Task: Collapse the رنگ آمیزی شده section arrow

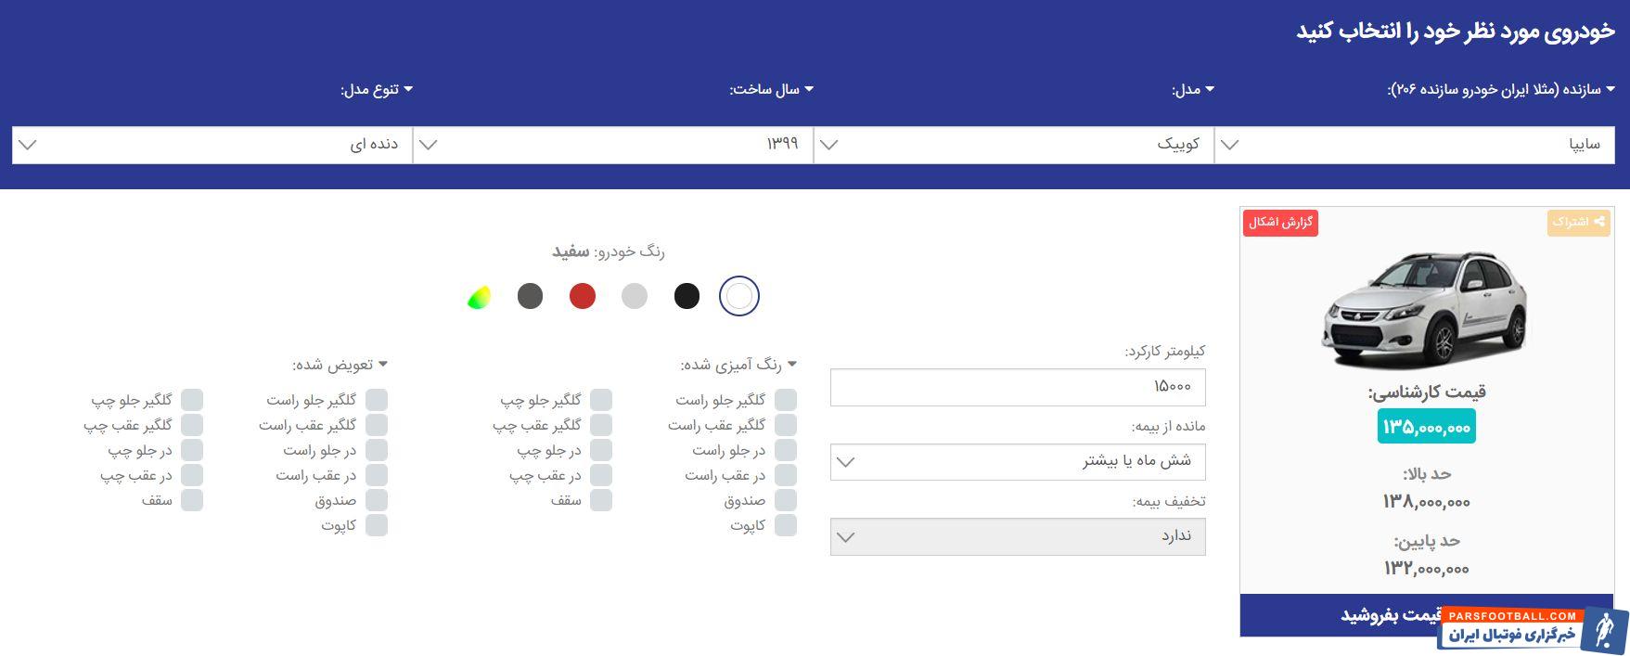Action: (792, 365)
